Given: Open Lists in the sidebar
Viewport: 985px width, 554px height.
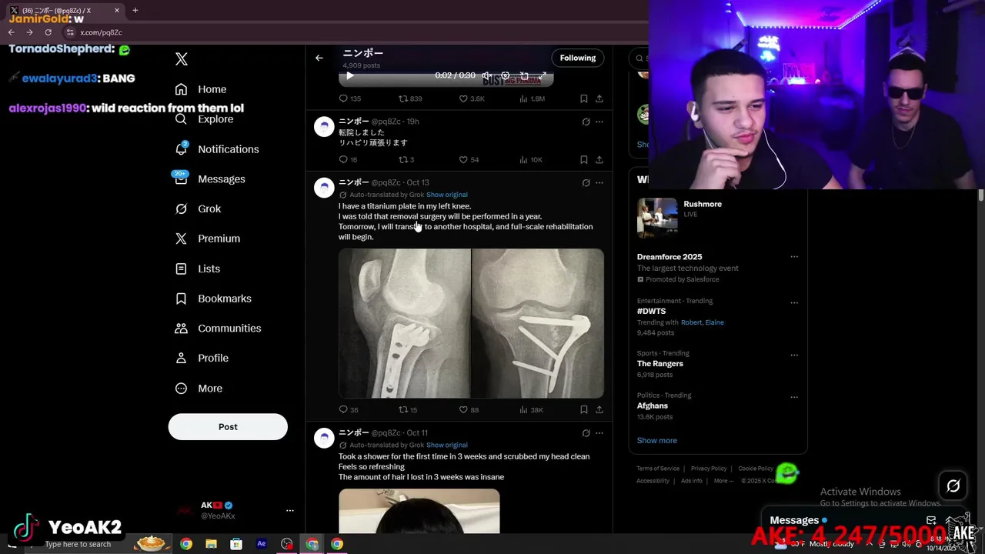Looking at the screenshot, I should coord(198,269).
